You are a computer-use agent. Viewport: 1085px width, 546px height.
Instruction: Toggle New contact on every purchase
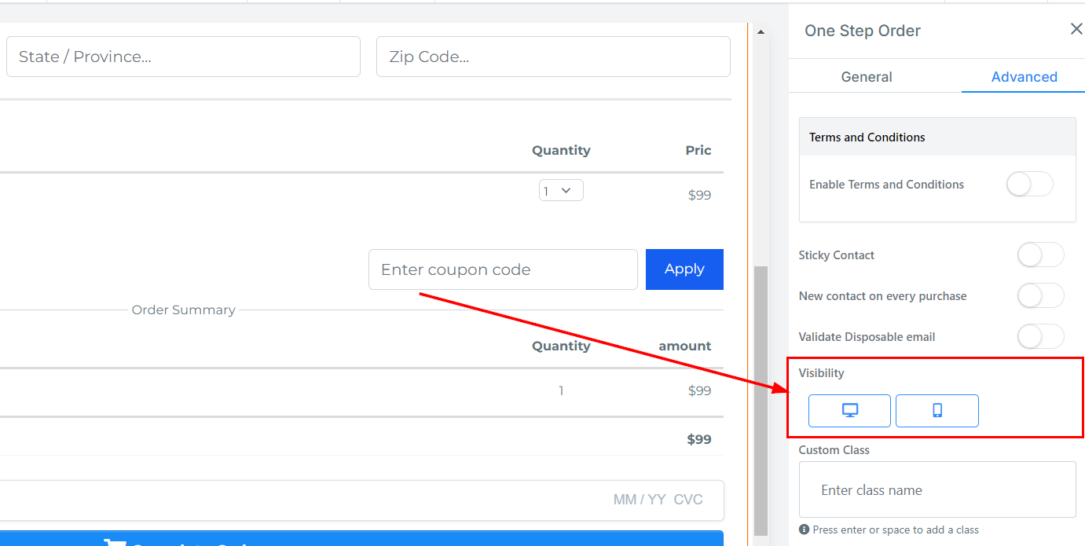point(1040,296)
